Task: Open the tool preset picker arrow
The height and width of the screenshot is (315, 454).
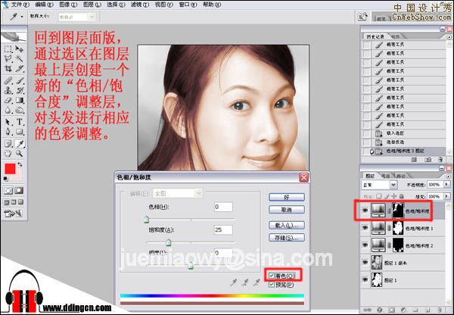Action: click(22, 17)
